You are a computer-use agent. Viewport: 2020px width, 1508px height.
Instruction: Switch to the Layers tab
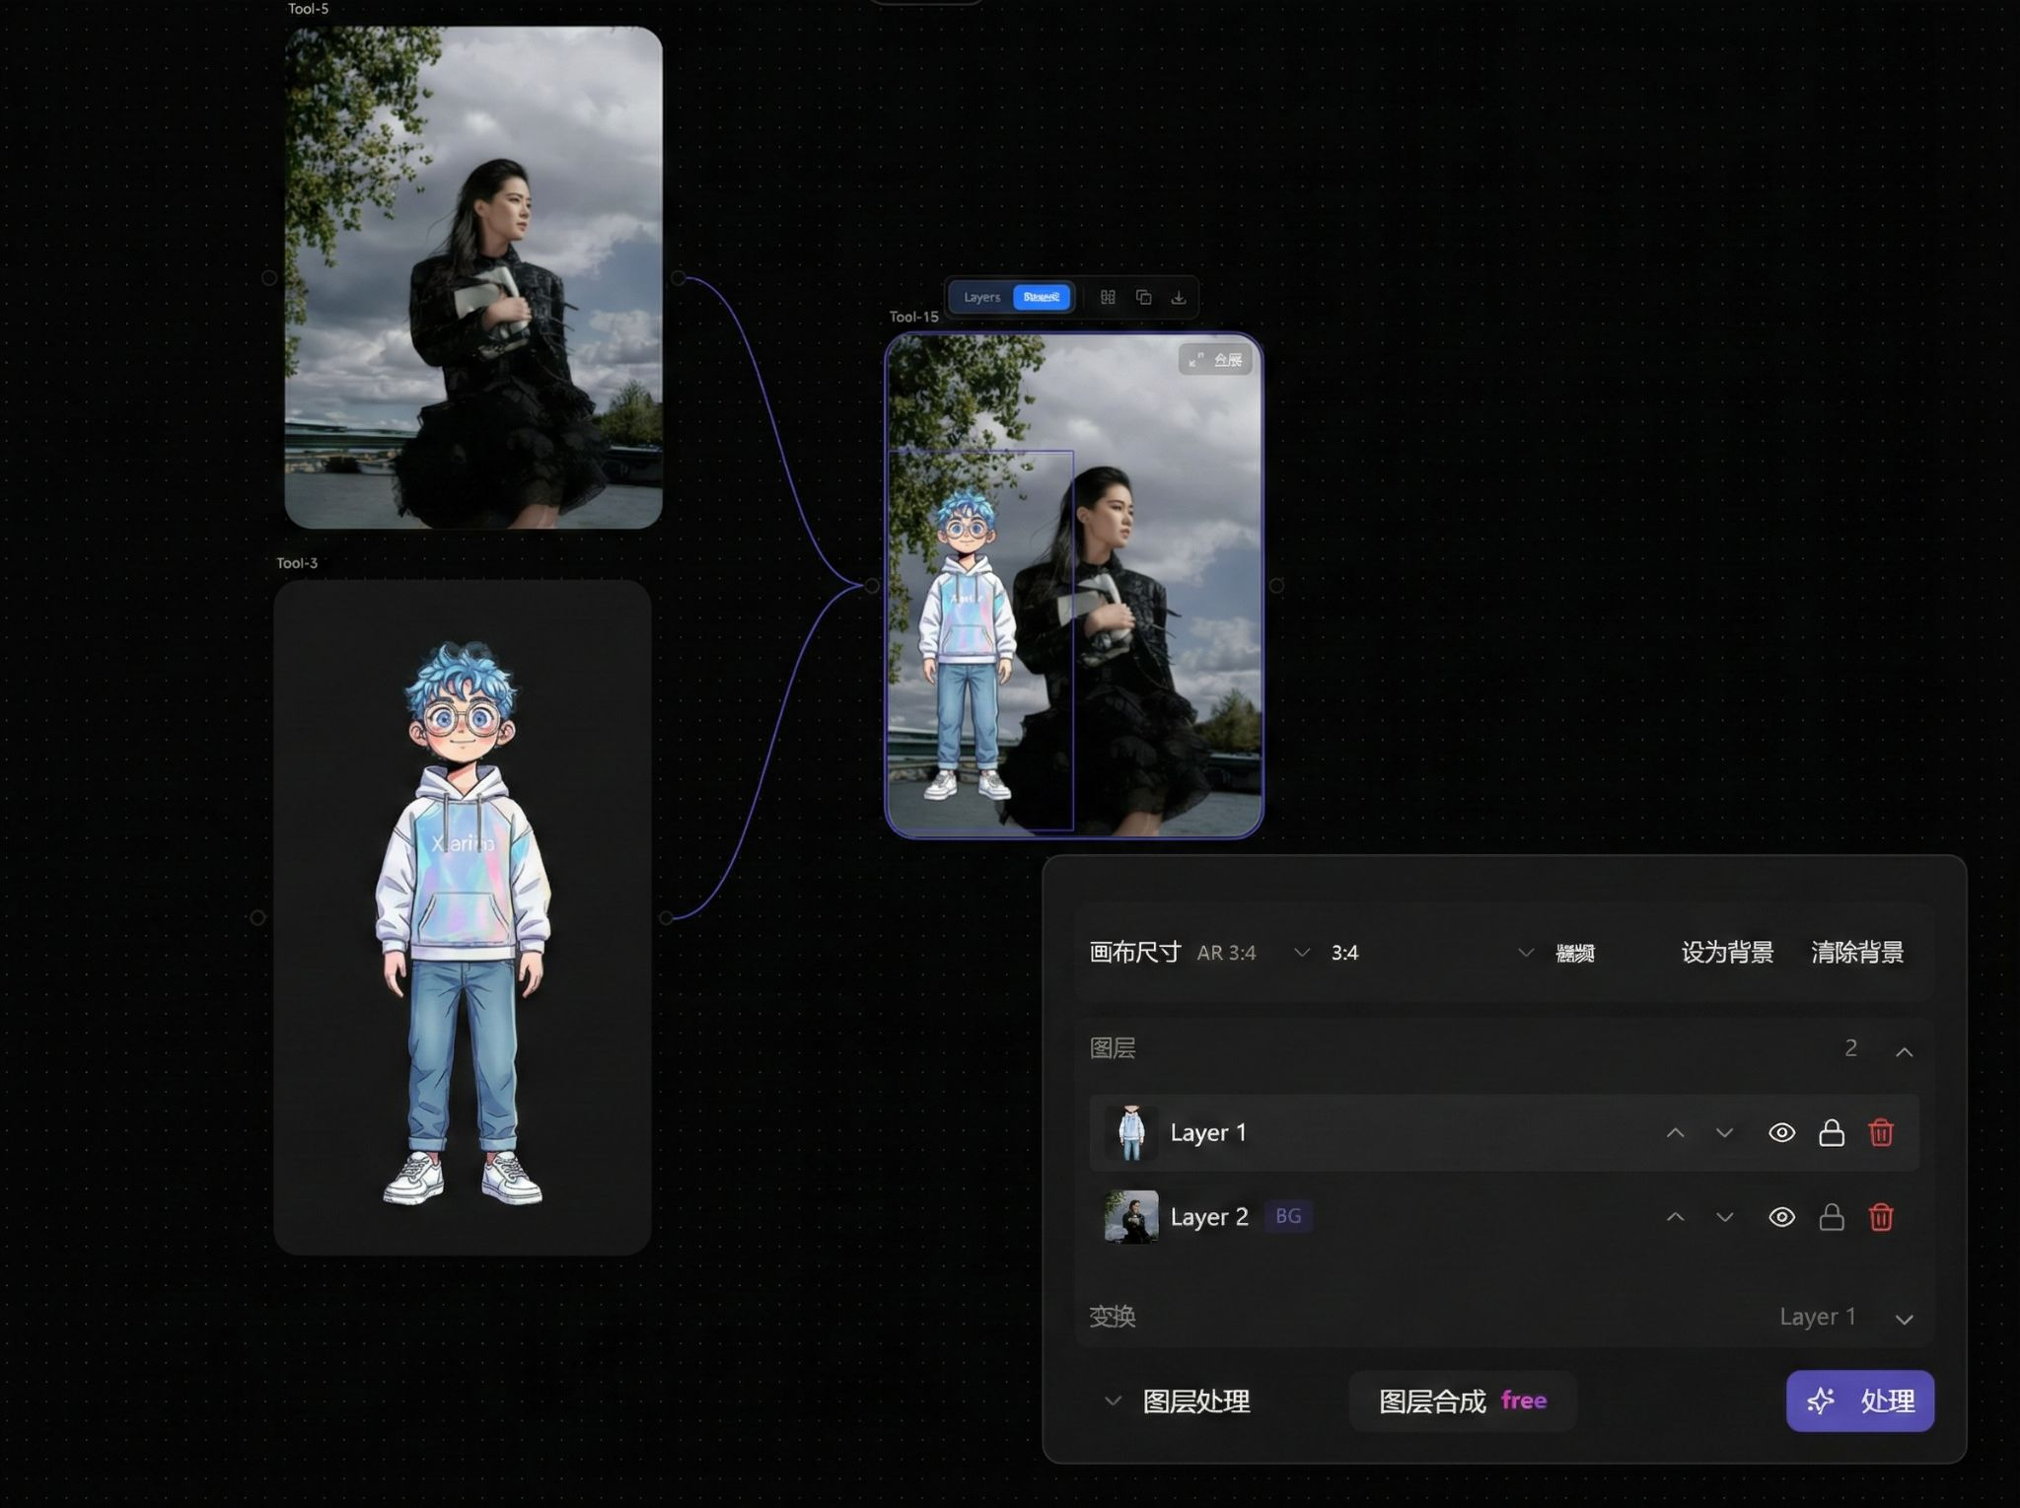[981, 297]
